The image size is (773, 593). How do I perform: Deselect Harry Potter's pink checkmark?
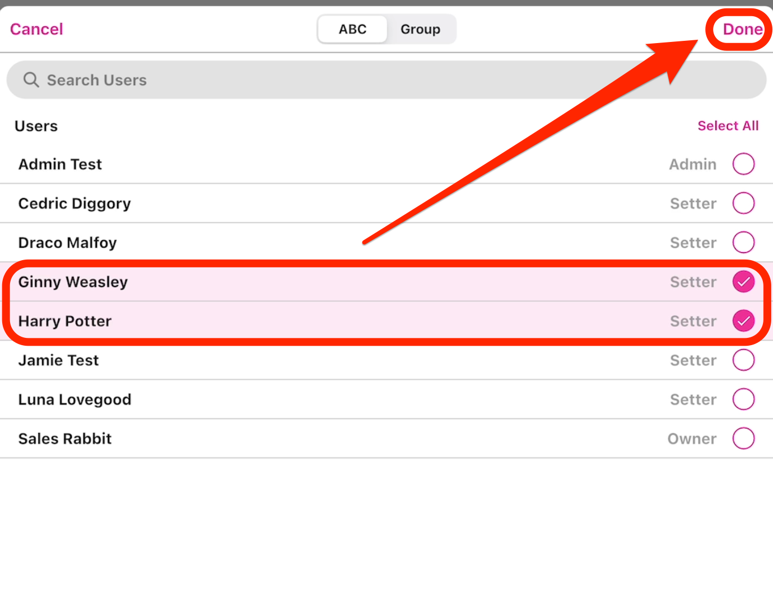click(743, 321)
